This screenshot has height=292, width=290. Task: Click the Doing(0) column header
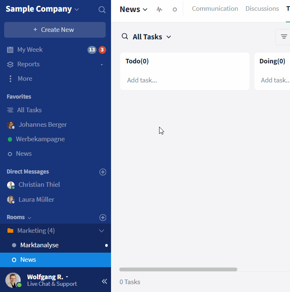click(x=272, y=61)
